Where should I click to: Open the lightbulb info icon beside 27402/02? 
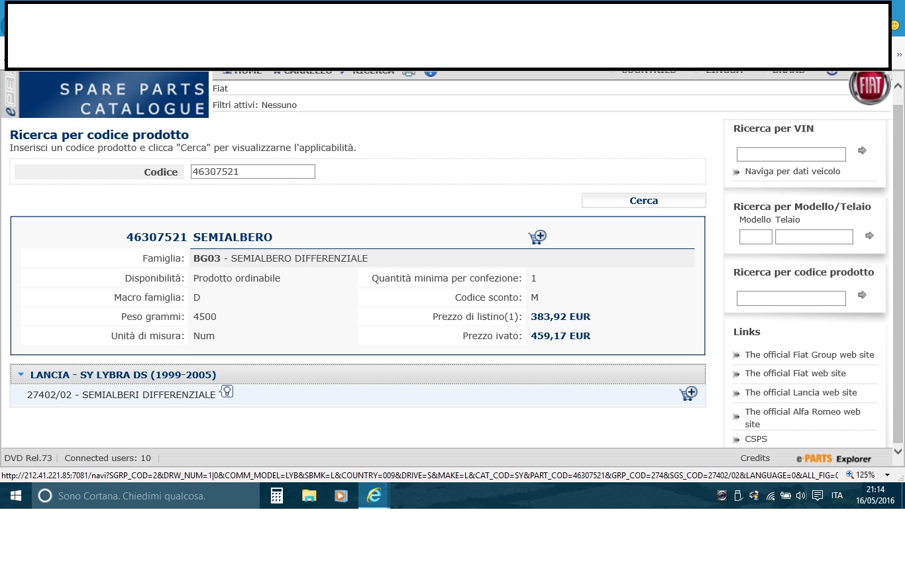coord(227,392)
